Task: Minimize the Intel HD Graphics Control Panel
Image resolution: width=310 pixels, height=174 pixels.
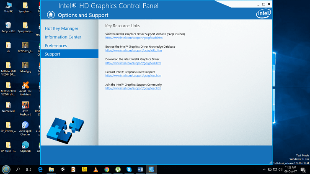Action: tap(258, 4)
